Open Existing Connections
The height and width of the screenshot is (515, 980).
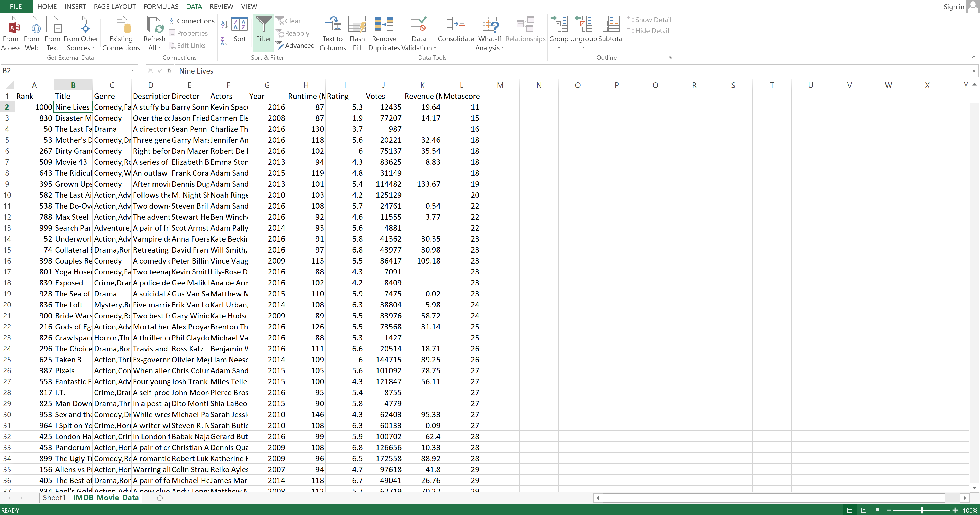[121, 33]
